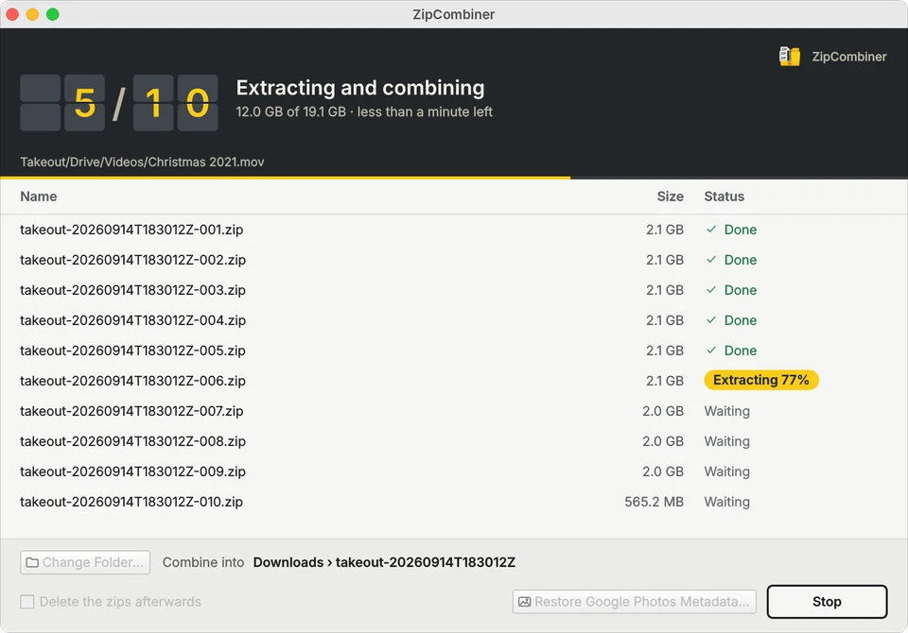Click the 12.0 GB of 19.1 GB progress text
908x633 pixels.
(x=290, y=111)
